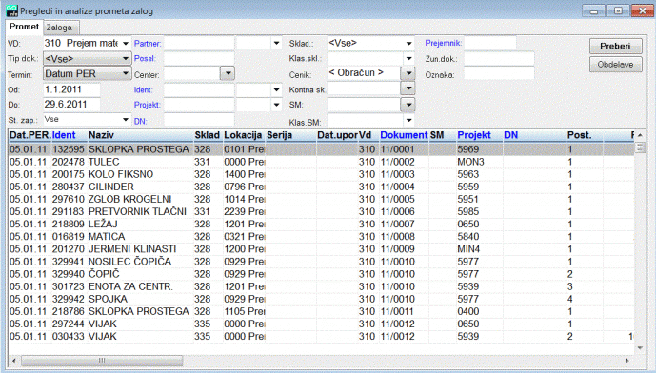Open the Partner dropdown arrow
Image resolution: width=656 pixels, height=373 pixels.
point(276,43)
